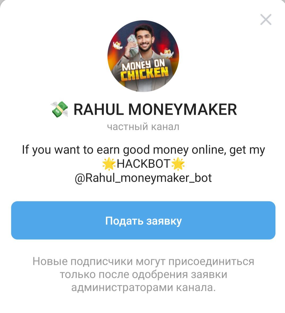Click the частный канал subtitle

click(x=143, y=127)
